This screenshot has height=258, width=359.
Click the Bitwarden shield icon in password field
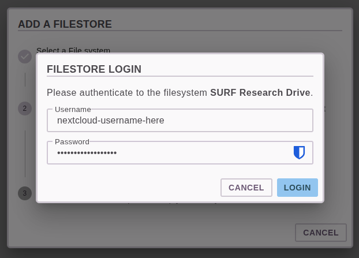click(299, 152)
